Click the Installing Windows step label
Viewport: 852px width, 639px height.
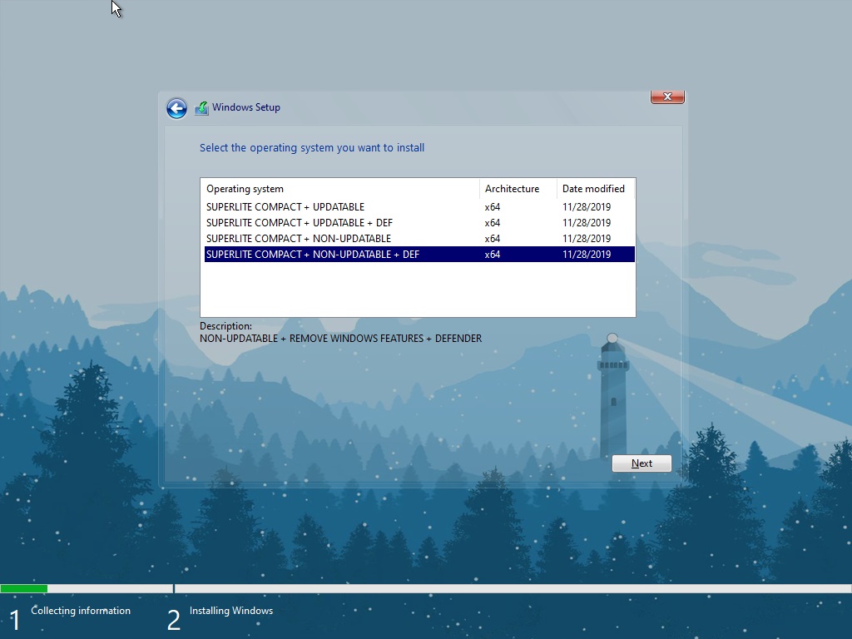[231, 611]
